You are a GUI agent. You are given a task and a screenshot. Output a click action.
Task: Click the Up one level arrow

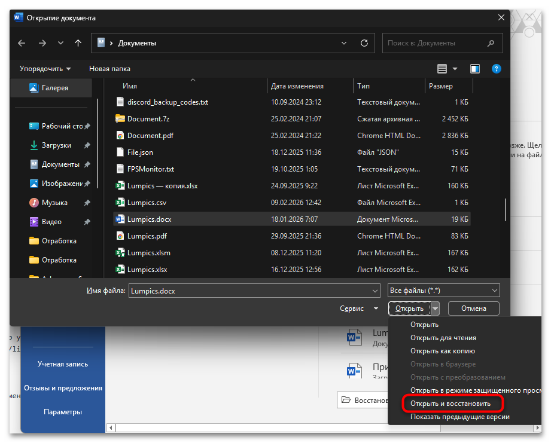(x=78, y=44)
